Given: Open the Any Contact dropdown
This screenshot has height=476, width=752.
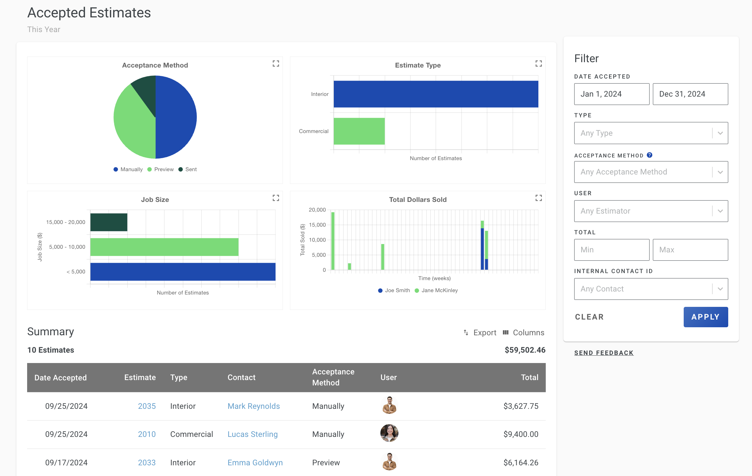Looking at the screenshot, I should click(651, 289).
